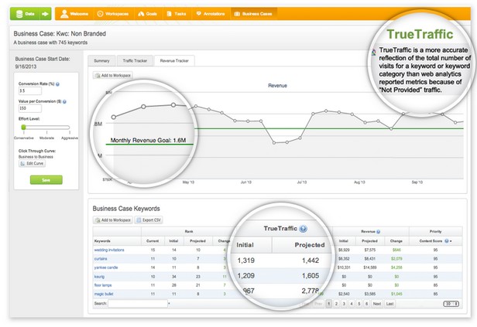Click the green Data database button
The width and height of the screenshot is (477, 327).
pos(29,14)
